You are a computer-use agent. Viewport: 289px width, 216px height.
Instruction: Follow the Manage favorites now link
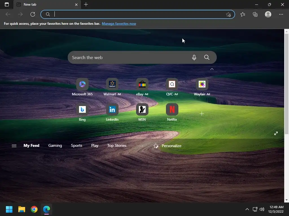pos(119,24)
